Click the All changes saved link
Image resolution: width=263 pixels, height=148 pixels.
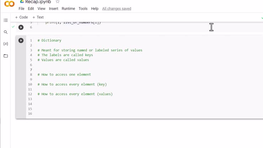pos(117,9)
